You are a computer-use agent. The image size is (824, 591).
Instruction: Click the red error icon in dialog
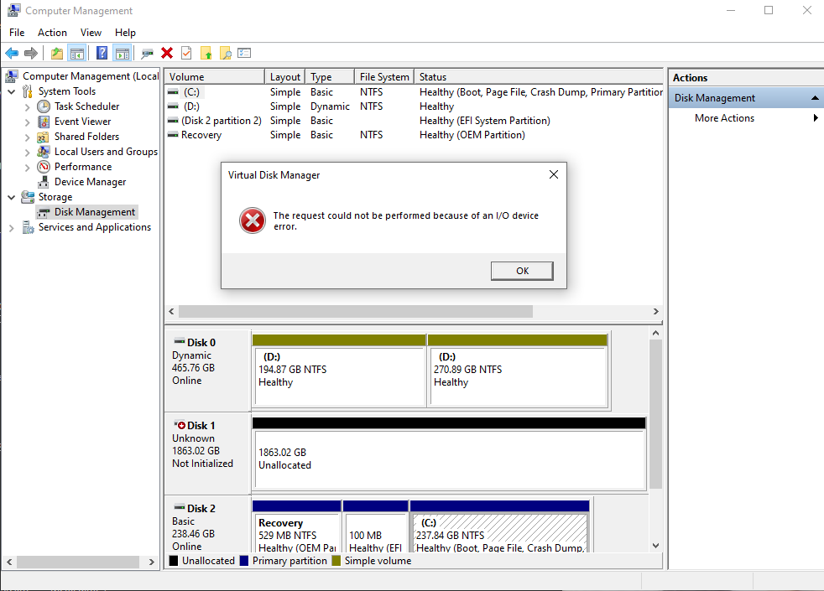pyautogui.click(x=253, y=220)
